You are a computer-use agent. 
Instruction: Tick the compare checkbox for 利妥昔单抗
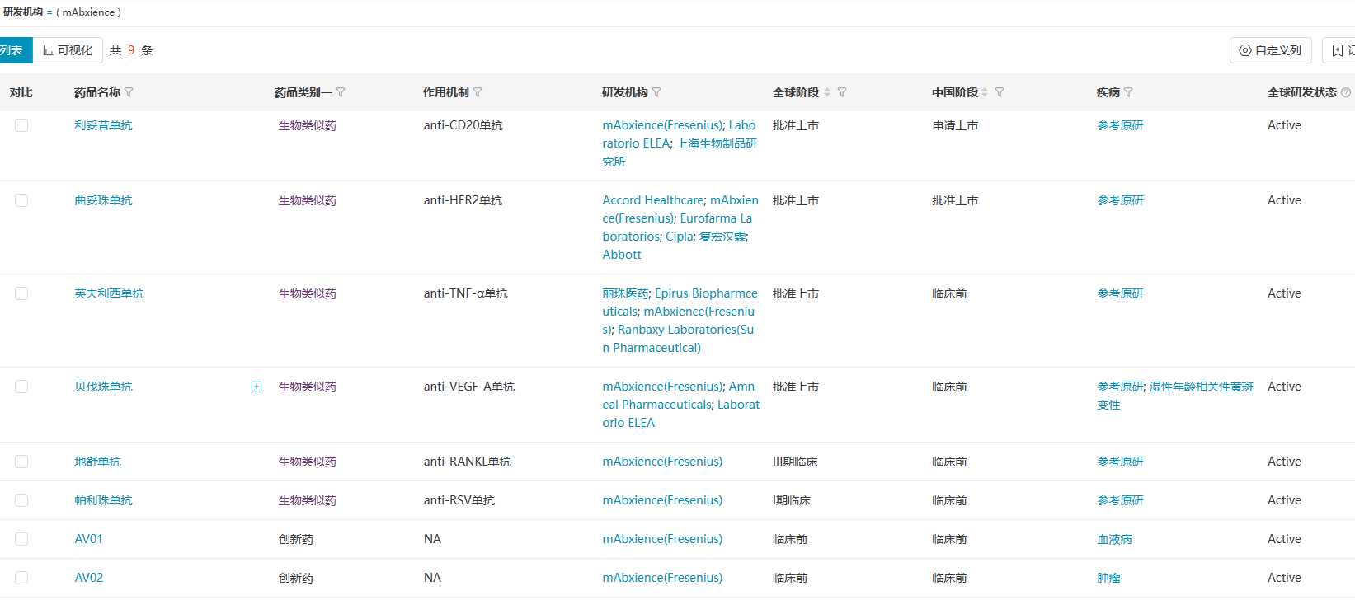pyautogui.click(x=21, y=125)
